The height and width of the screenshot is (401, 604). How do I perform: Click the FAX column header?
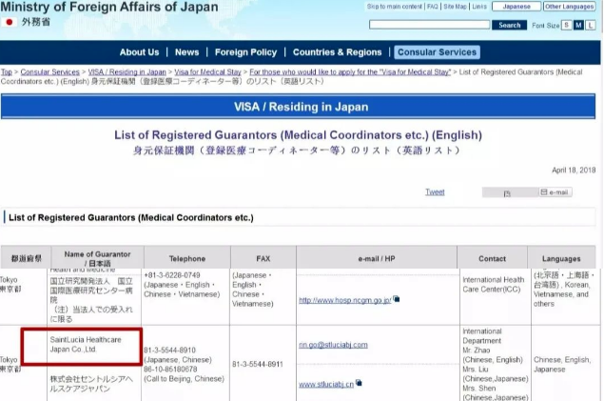click(263, 258)
